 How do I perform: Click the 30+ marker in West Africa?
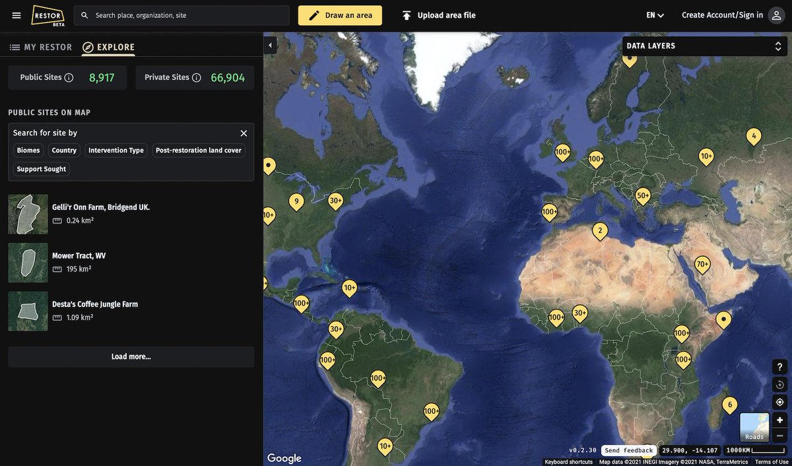click(x=580, y=313)
